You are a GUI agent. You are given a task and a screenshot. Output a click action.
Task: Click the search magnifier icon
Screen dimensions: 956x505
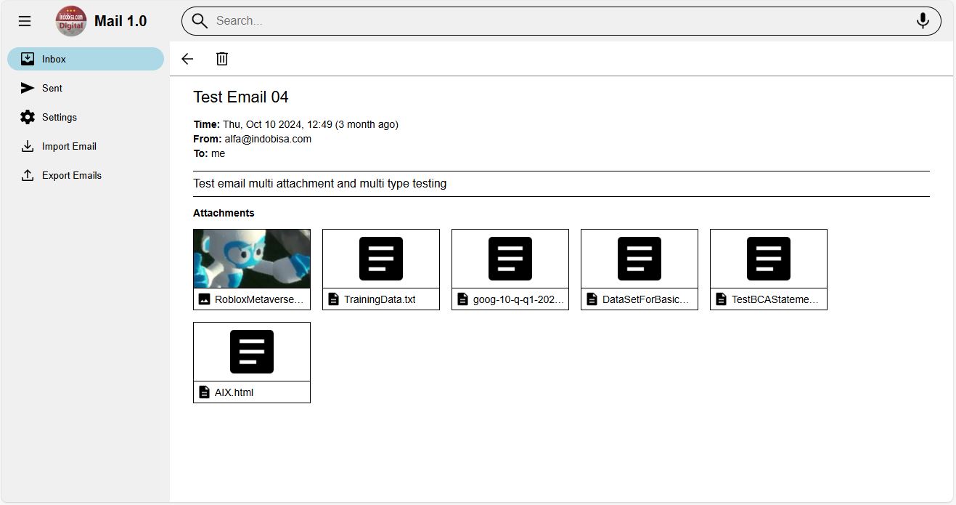point(200,21)
